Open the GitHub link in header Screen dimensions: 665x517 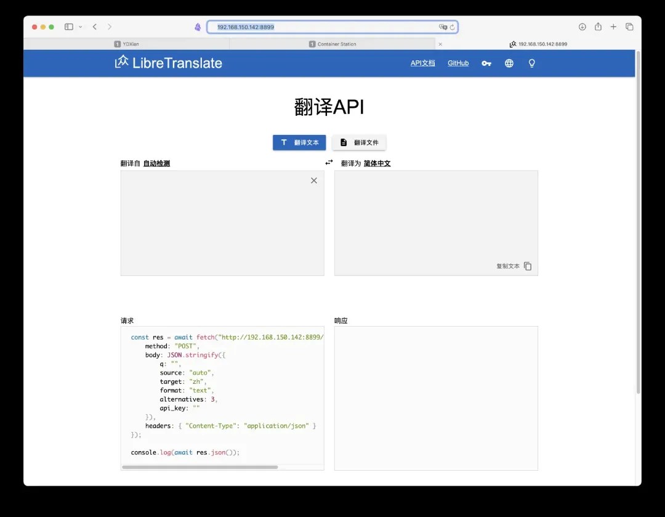(x=458, y=63)
